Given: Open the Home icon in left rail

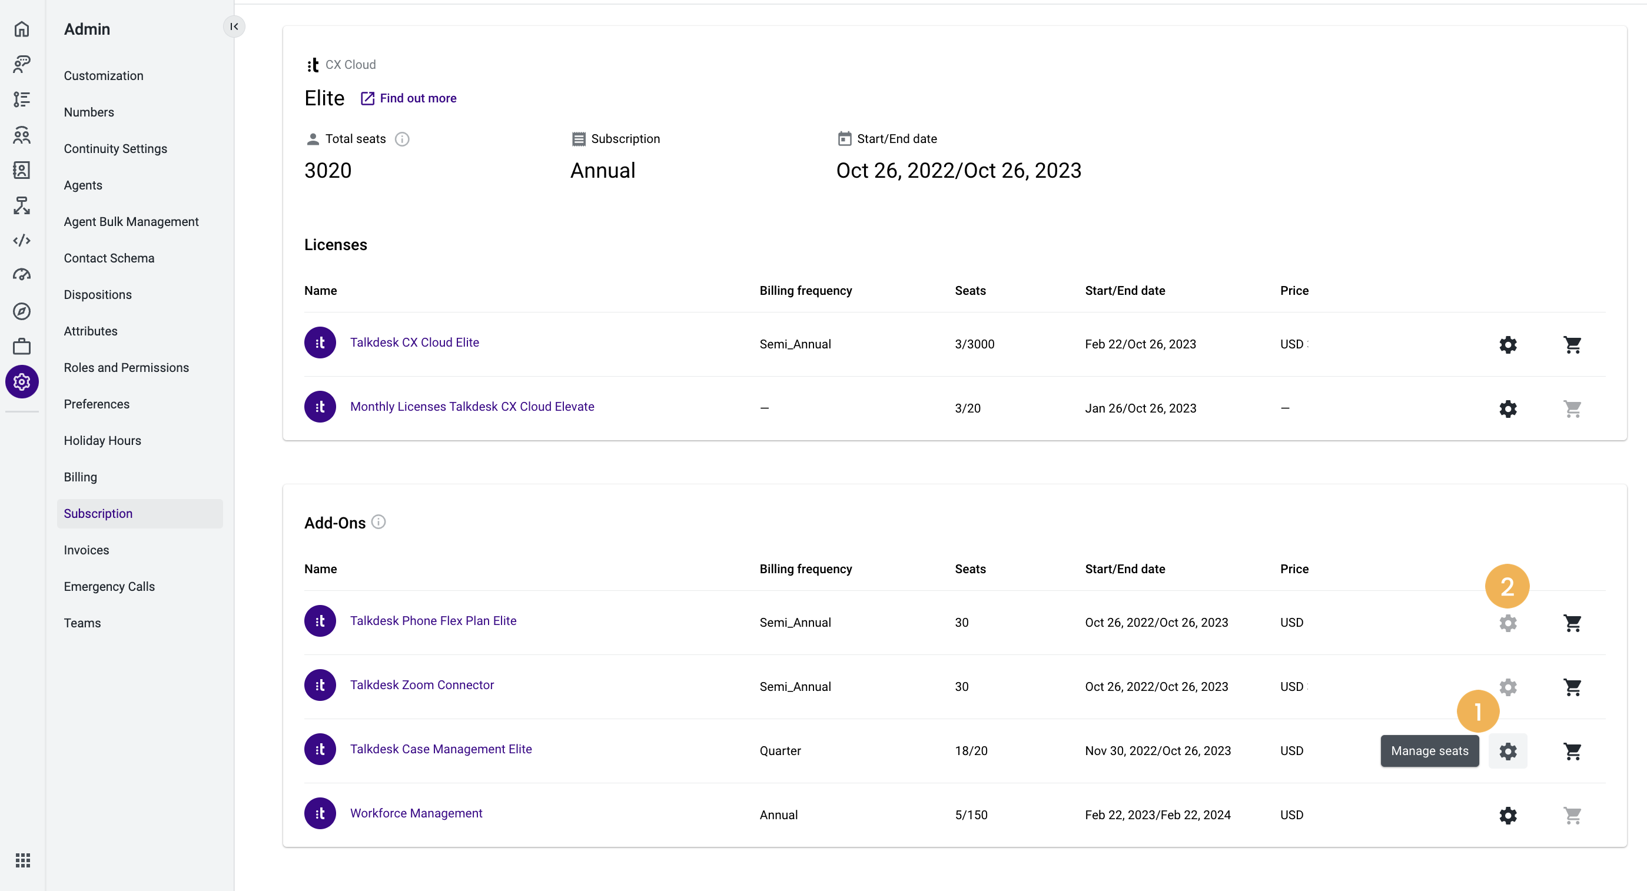Looking at the screenshot, I should [x=22, y=29].
